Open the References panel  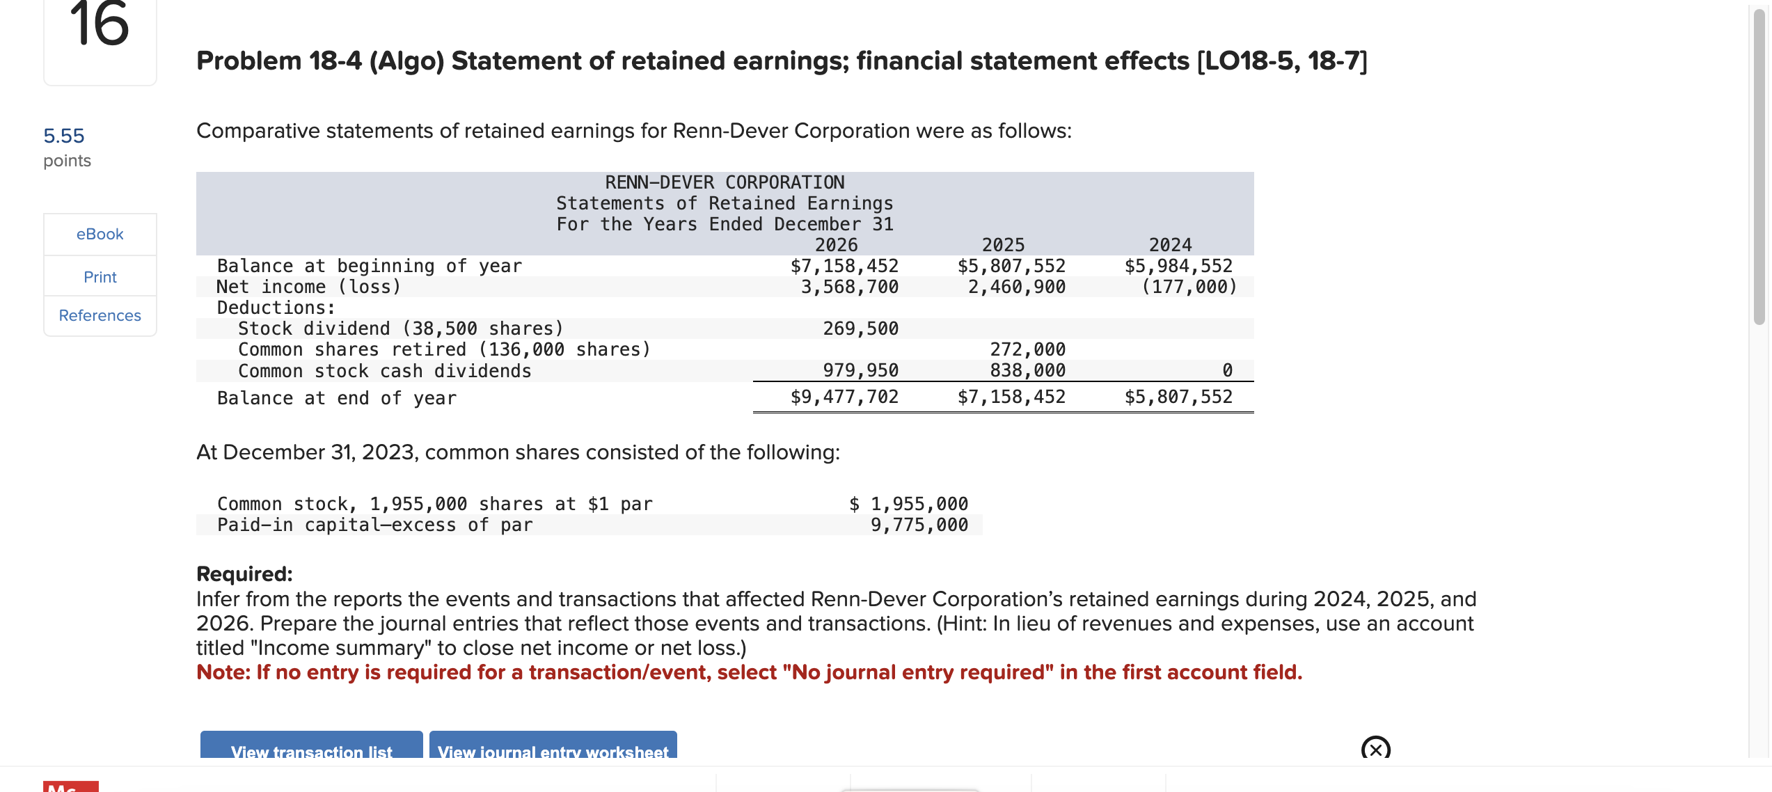coord(100,315)
